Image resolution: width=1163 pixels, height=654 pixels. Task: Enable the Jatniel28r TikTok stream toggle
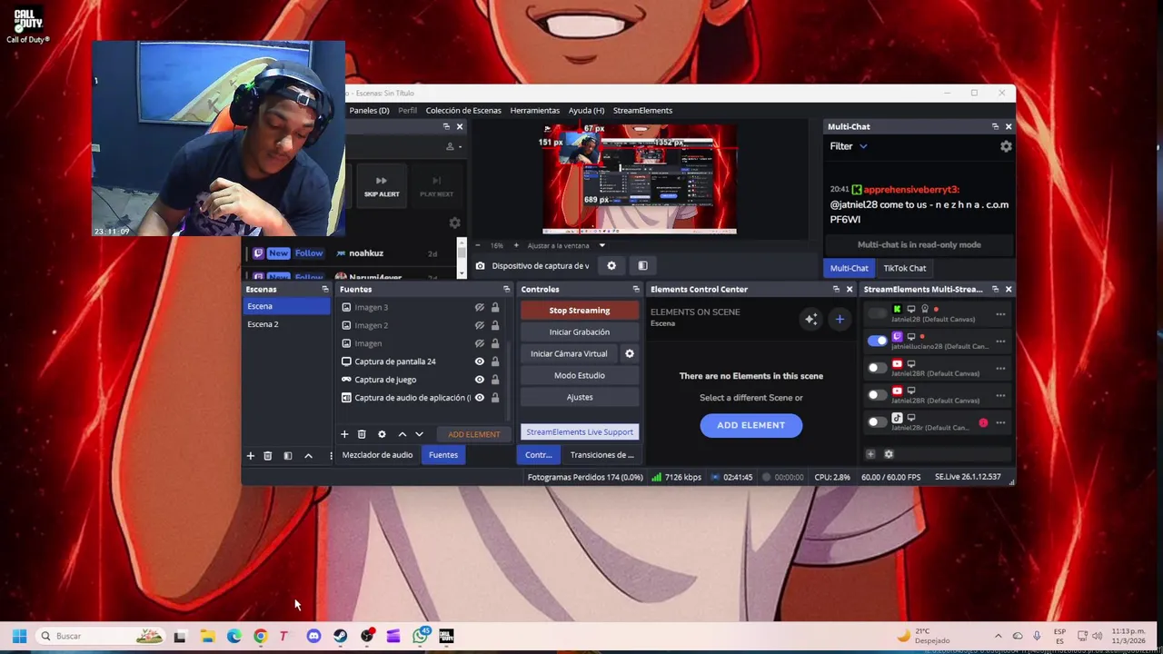877,421
